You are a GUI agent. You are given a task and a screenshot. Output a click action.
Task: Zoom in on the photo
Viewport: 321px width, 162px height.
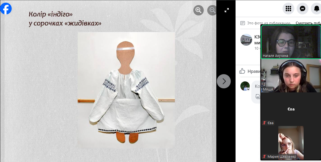(x=198, y=10)
